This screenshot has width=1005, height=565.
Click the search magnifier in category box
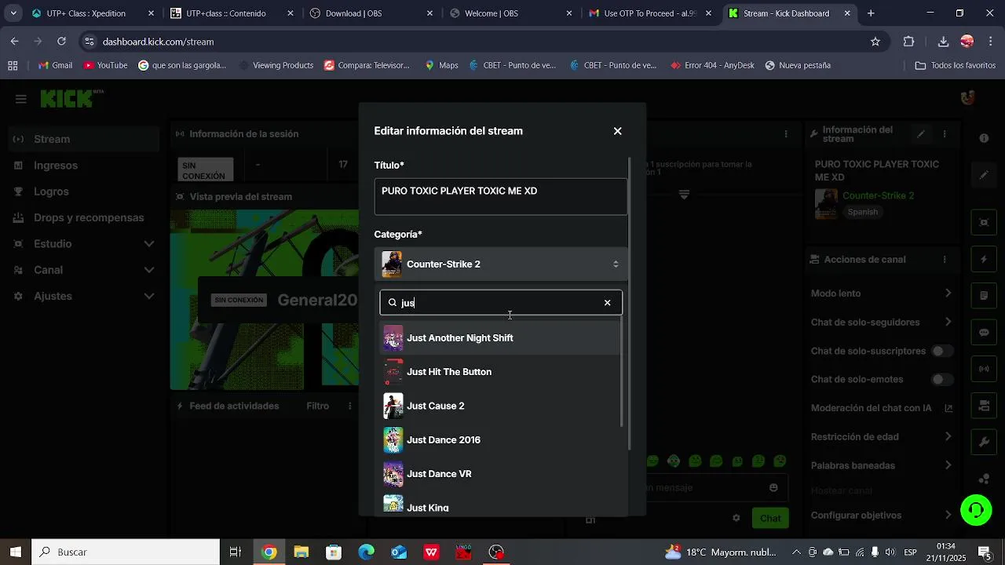tap(393, 303)
